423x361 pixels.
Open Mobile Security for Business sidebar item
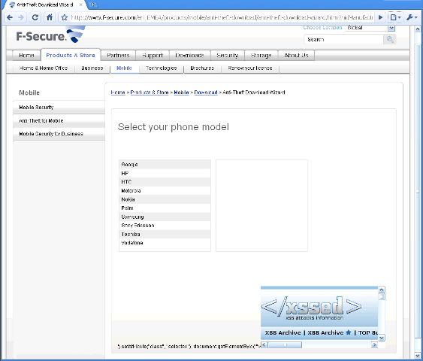[x=59, y=134]
